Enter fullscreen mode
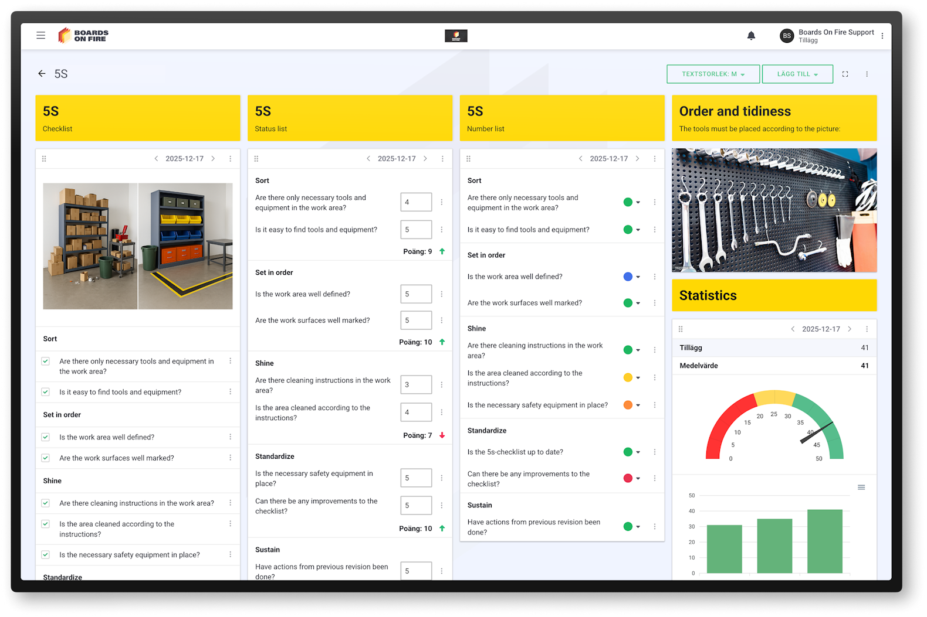 tap(845, 74)
